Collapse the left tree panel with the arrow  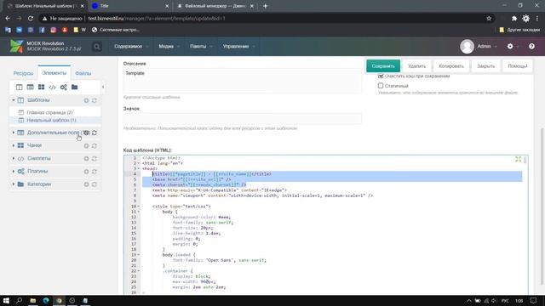click(103, 87)
